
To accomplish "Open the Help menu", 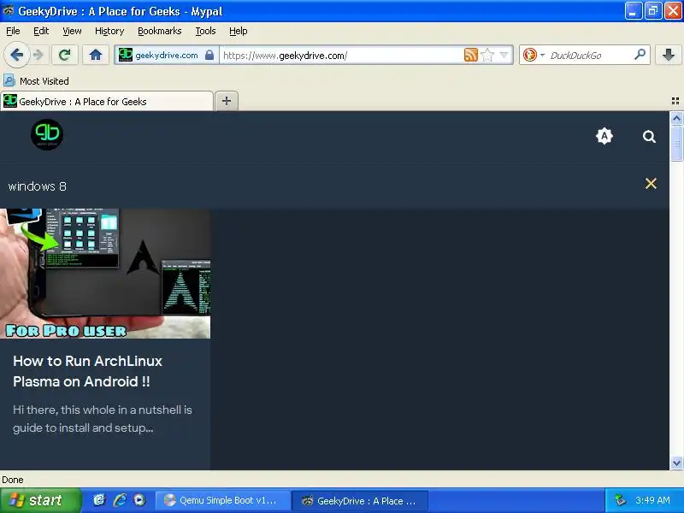I will (x=239, y=31).
